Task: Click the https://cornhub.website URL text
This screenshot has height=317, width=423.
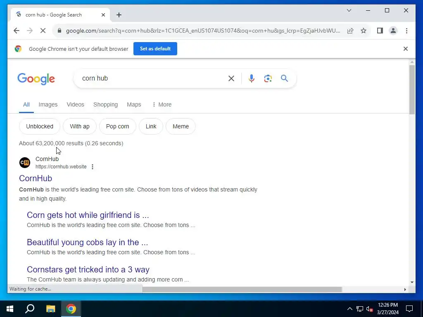Action: click(61, 167)
